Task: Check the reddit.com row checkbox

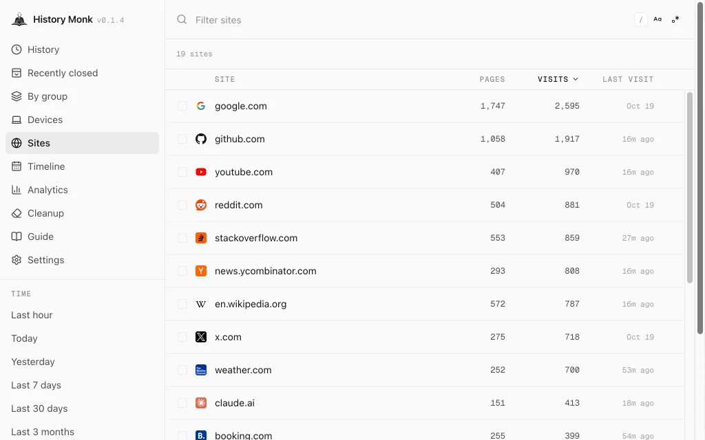Action: 182,205
